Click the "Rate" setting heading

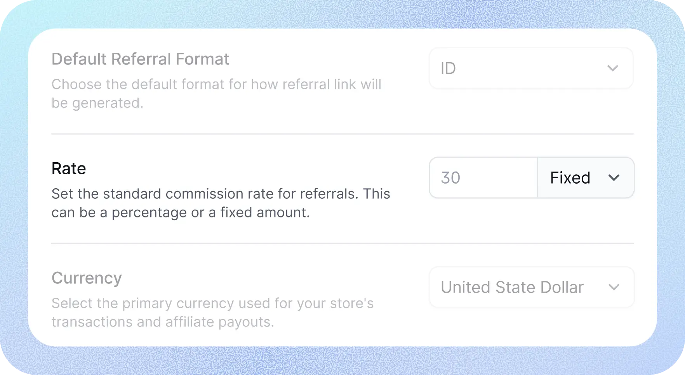tap(69, 169)
